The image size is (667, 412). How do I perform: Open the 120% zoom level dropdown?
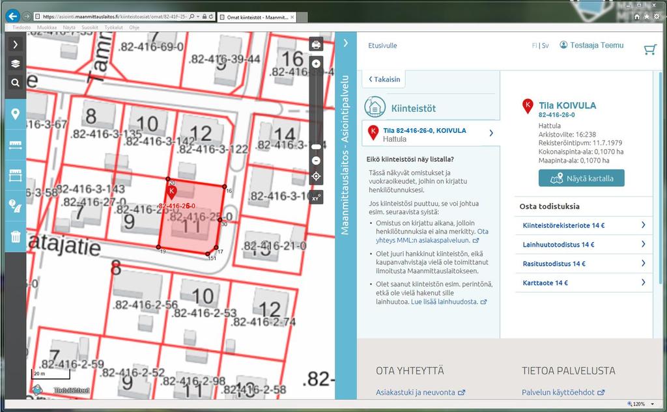coord(652,404)
